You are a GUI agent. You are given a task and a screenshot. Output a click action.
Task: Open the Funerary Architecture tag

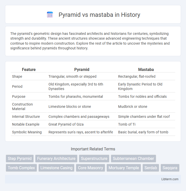pos(56,158)
